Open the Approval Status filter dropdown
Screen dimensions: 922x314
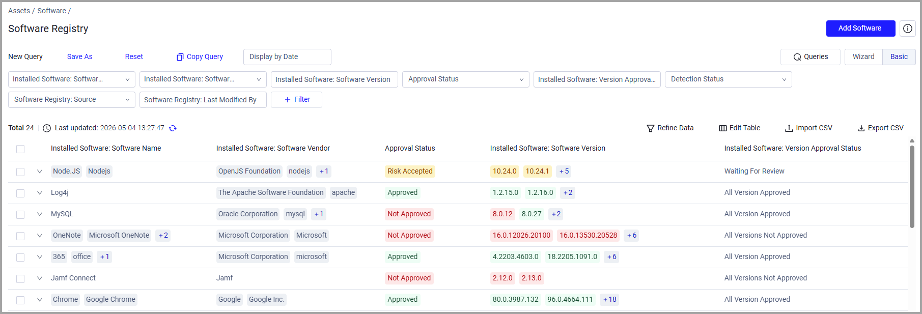click(466, 79)
